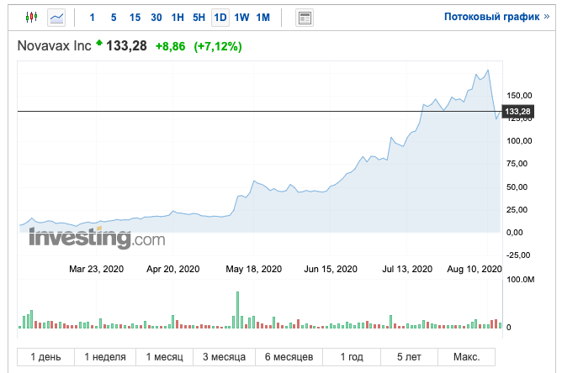The width and height of the screenshot is (562, 373).
Task: Open the Потоковый график link
Action: (496, 17)
